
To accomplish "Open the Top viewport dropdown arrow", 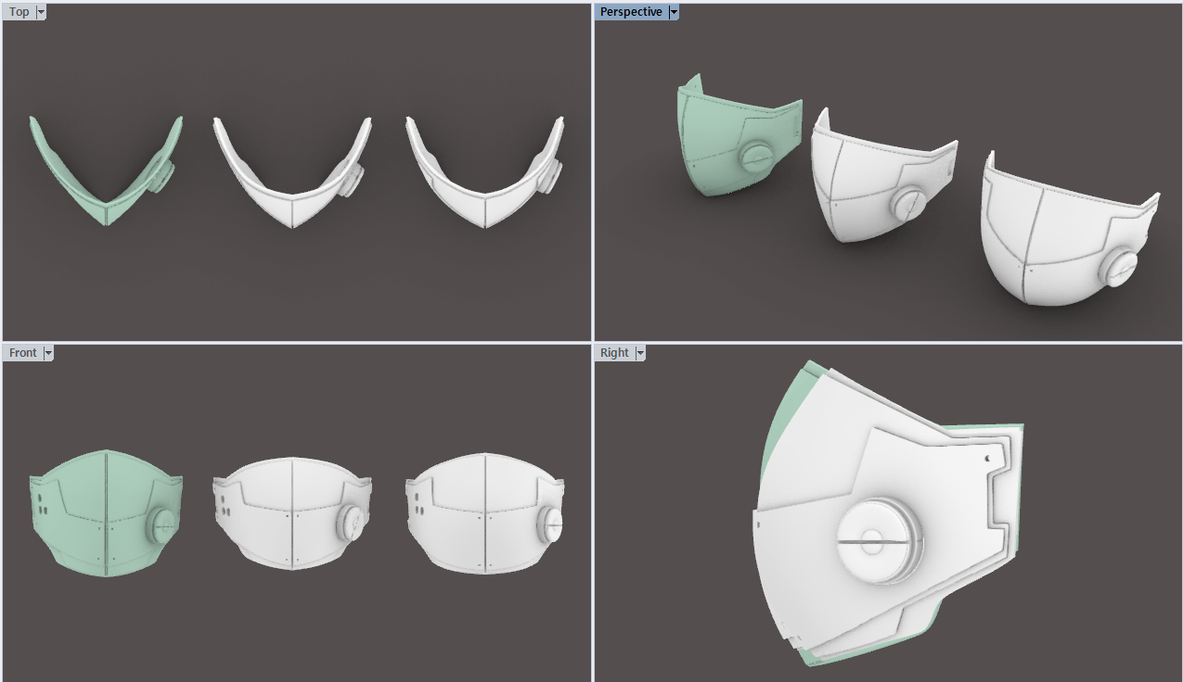I will 41,12.
